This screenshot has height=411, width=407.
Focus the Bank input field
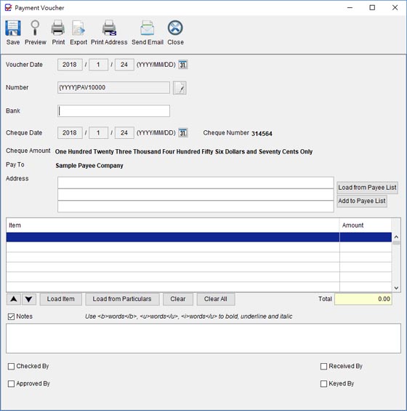[113, 111]
